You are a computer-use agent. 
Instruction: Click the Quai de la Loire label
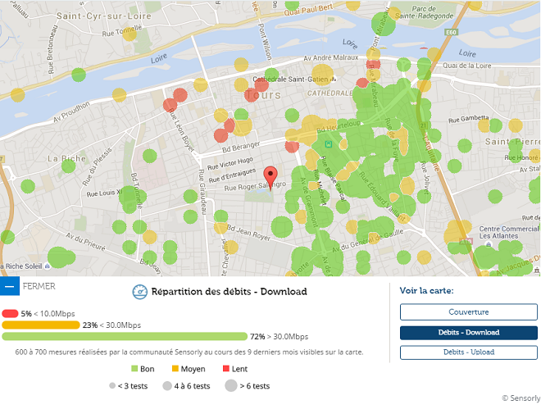[x=467, y=66]
